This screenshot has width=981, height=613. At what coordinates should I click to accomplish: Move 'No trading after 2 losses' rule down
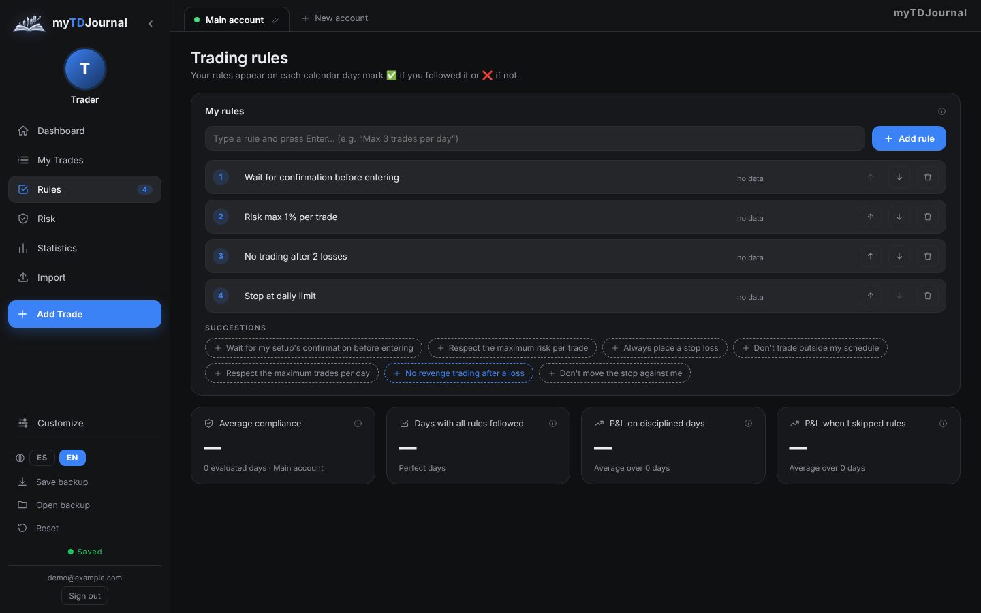click(x=899, y=256)
